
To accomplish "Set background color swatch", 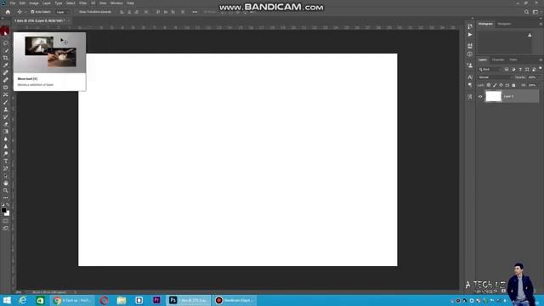I will 8,213.
